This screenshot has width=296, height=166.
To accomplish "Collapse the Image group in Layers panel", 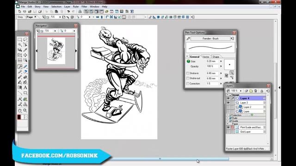I will pos(228,95).
